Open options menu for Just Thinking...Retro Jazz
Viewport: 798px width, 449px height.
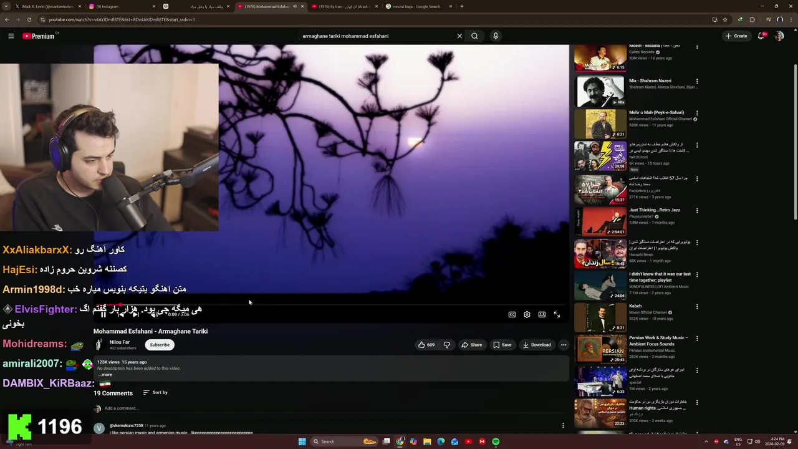point(697,211)
